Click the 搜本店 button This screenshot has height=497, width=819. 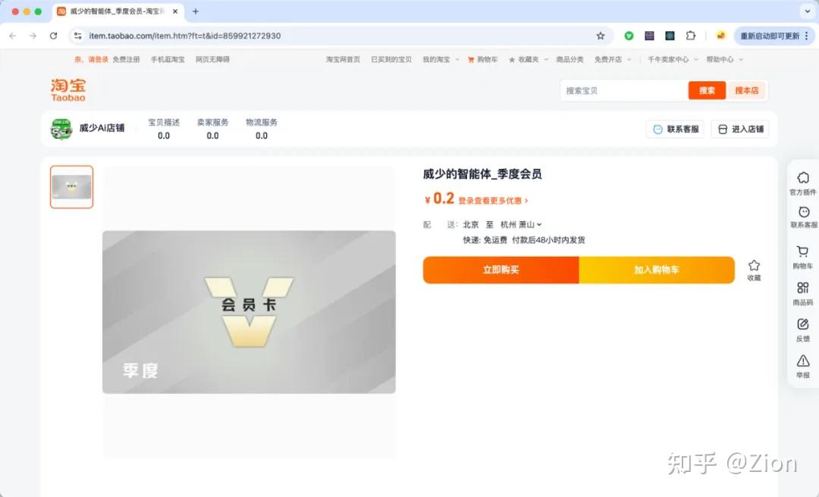pyautogui.click(x=746, y=90)
